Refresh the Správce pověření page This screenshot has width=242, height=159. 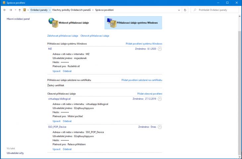click(x=185, y=10)
